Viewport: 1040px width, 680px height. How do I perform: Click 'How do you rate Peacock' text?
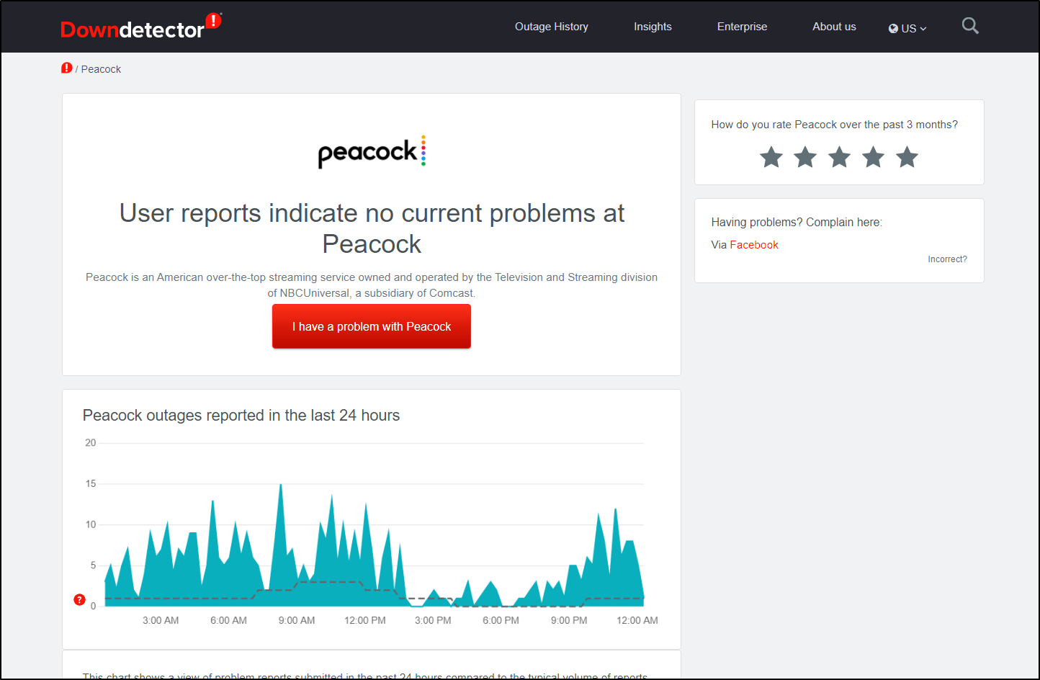(x=835, y=125)
